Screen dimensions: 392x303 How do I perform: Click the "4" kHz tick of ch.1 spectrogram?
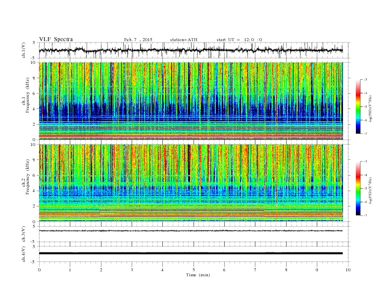(x=34, y=109)
